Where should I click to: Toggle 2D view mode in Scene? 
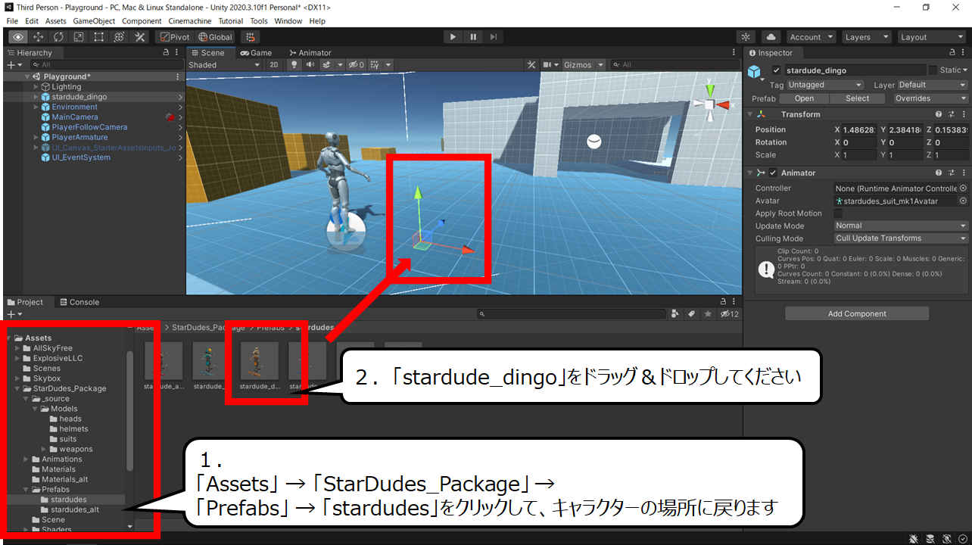[274, 65]
